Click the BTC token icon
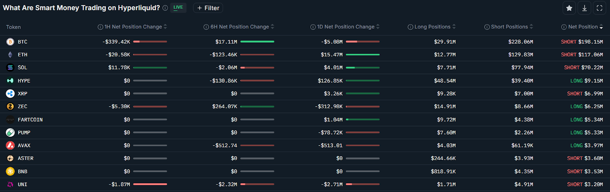 (10, 42)
